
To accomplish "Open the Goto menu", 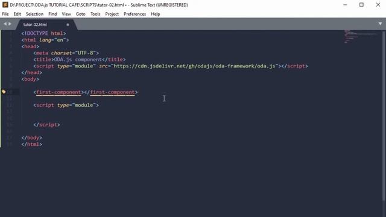I will pos(80,14).
